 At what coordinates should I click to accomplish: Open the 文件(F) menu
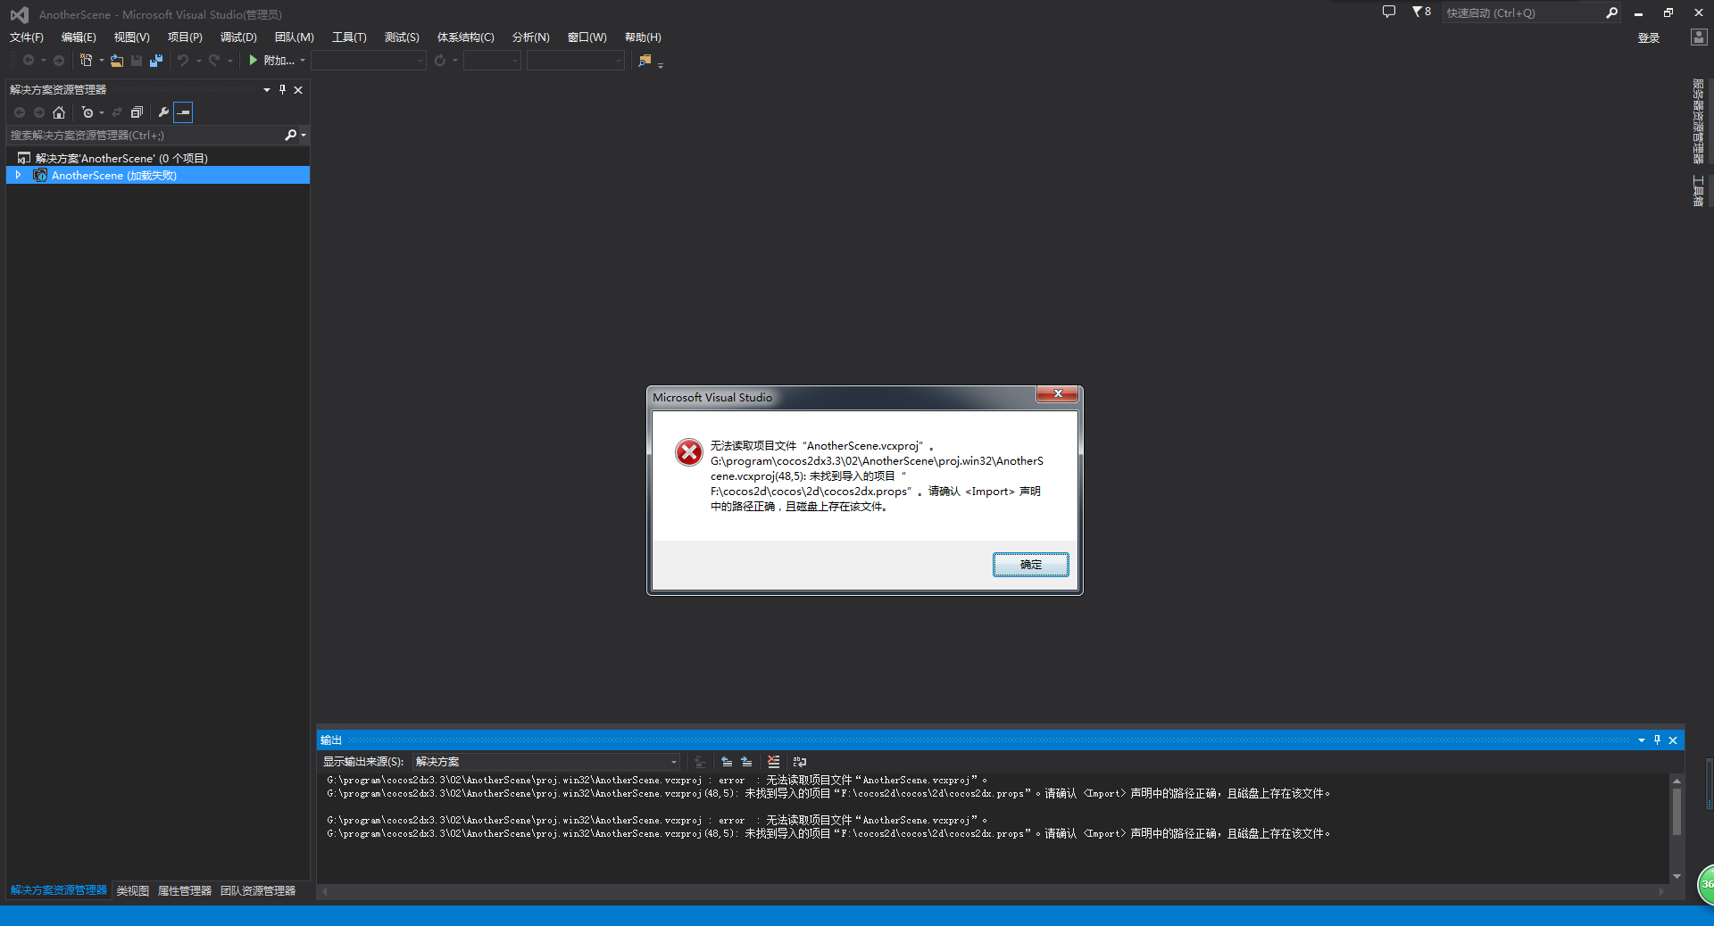coord(27,37)
